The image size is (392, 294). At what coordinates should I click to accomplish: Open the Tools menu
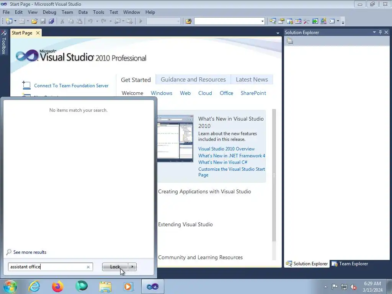pyautogui.click(x=98, y=12)
